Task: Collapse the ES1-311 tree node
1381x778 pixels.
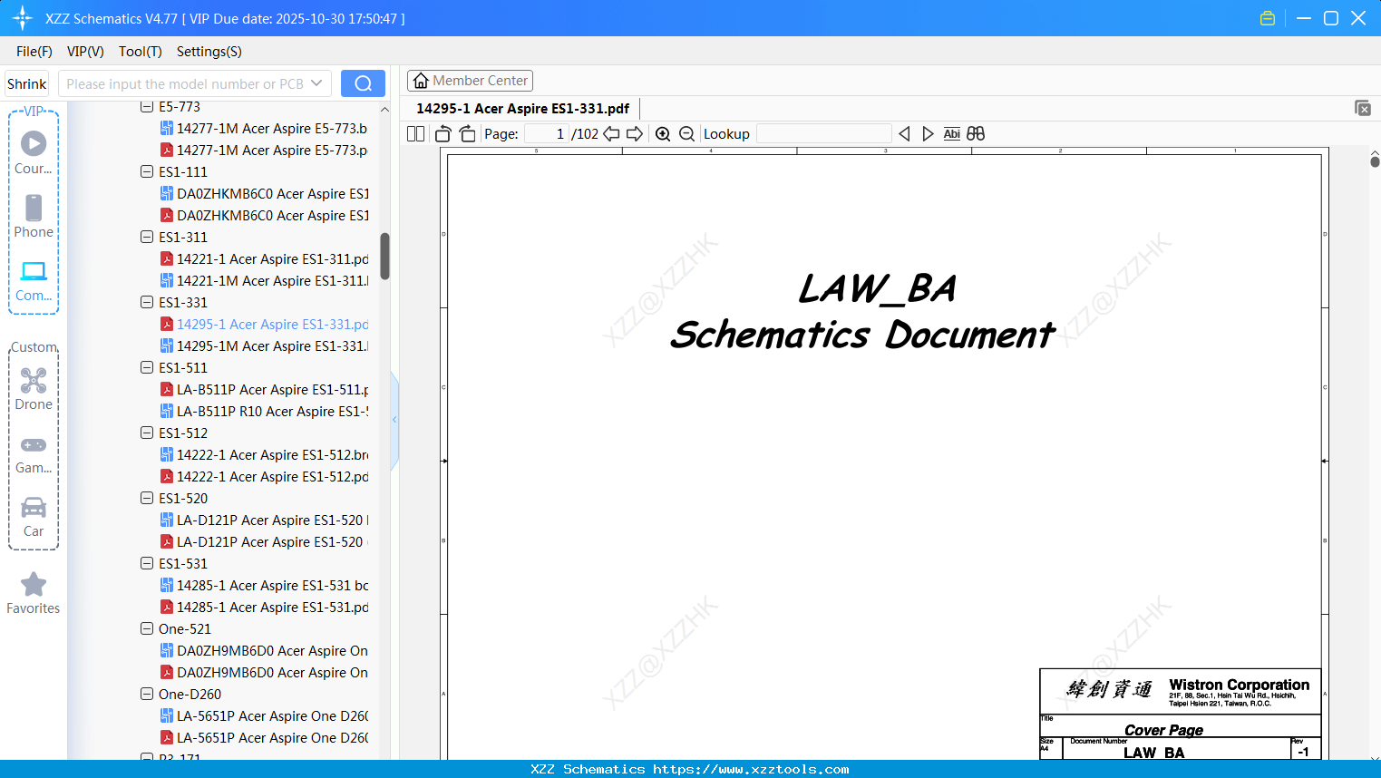Action: click(x=147, y=238)
